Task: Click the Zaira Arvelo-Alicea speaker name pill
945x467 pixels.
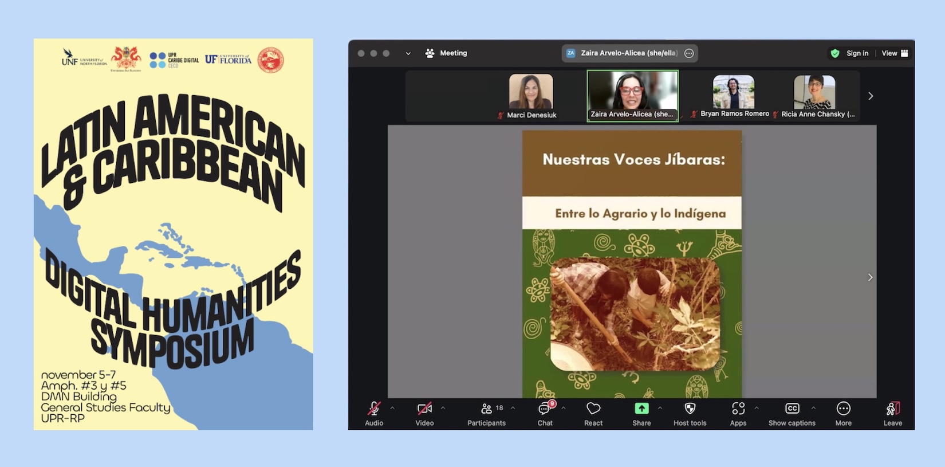Action: coord(629,53)
